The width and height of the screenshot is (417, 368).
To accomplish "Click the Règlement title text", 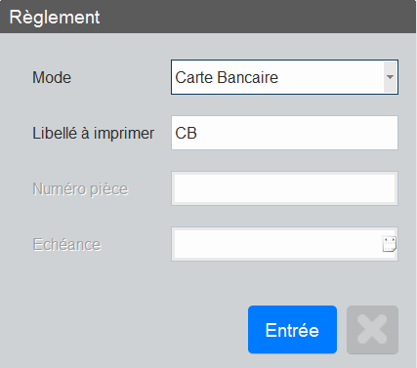I will [55, 17].
